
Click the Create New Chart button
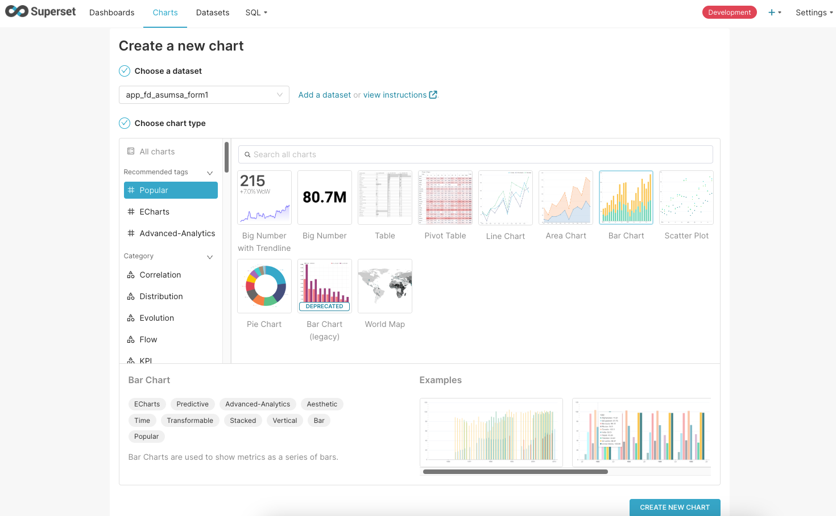[674, 507]
